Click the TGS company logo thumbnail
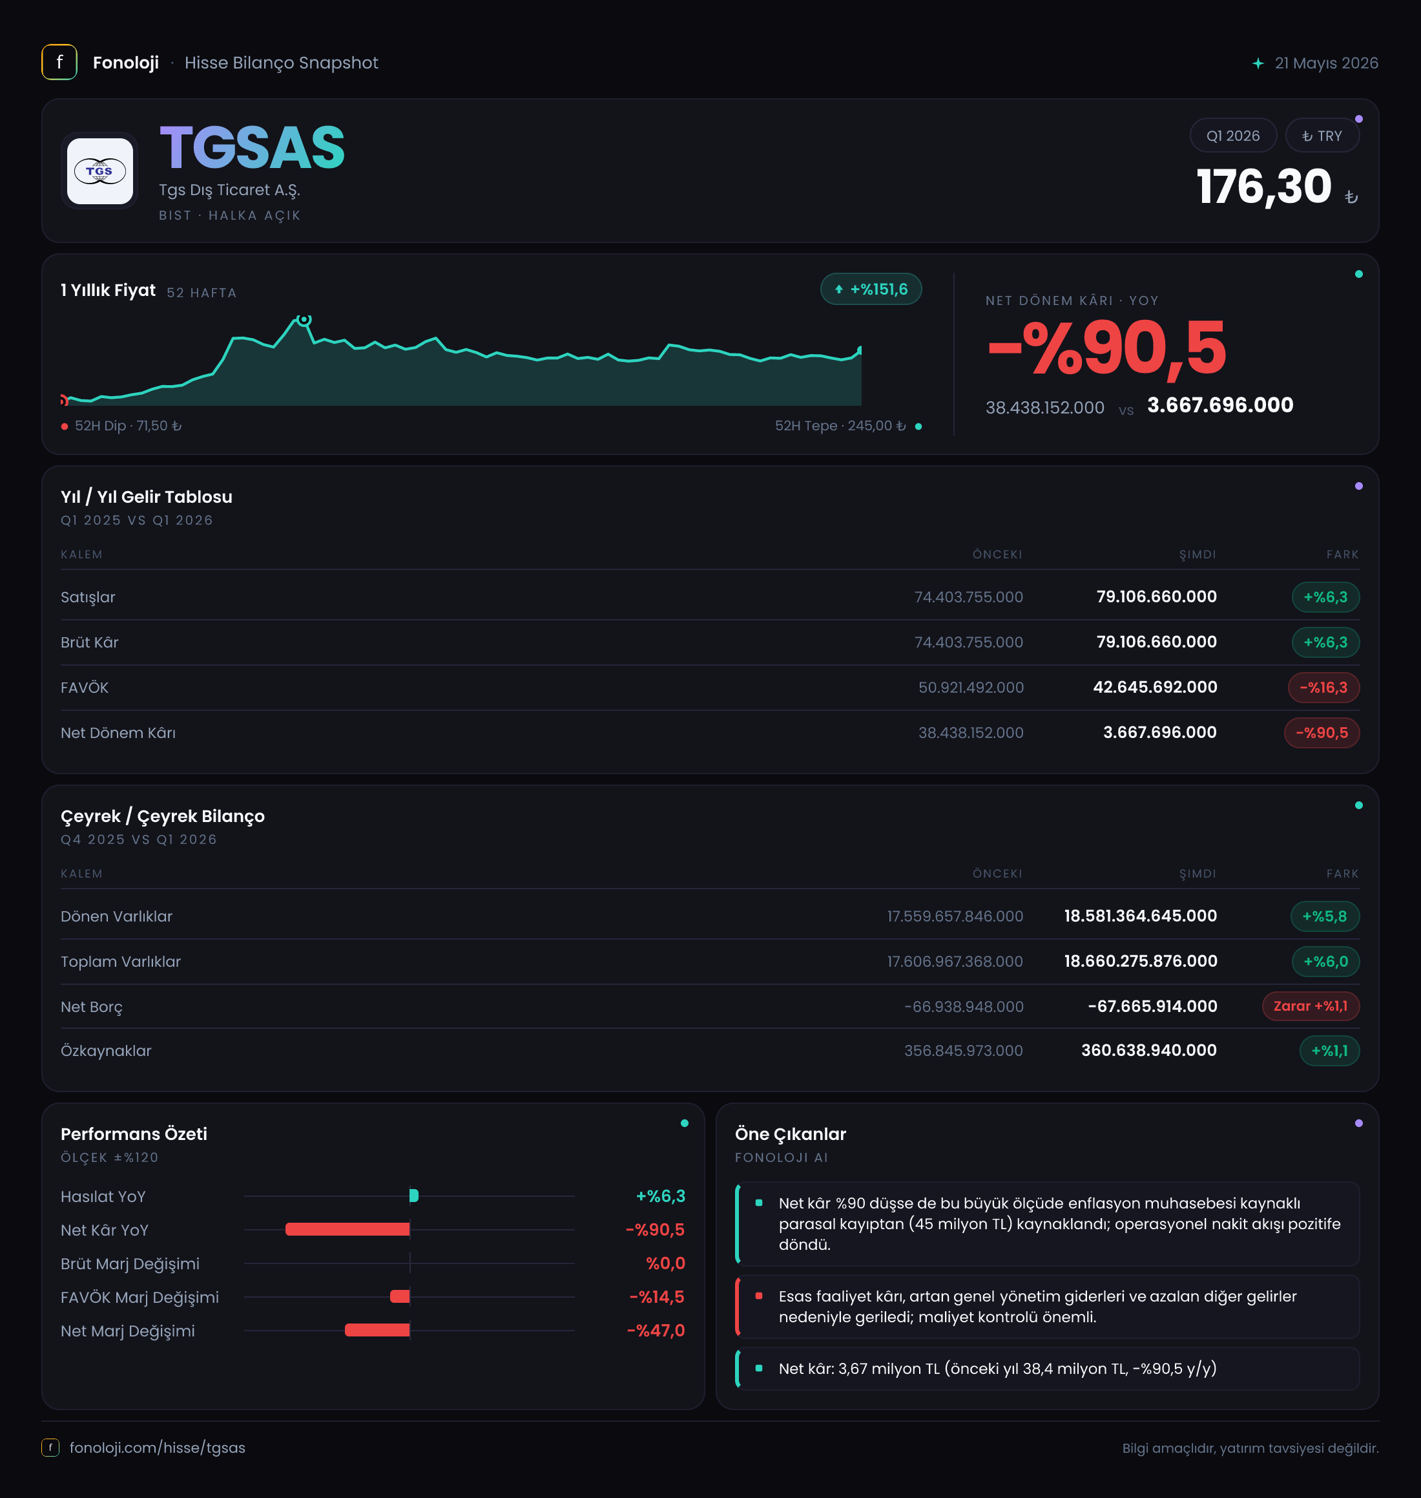Viewport: 1421px width, 1498px height. point(99,171)
